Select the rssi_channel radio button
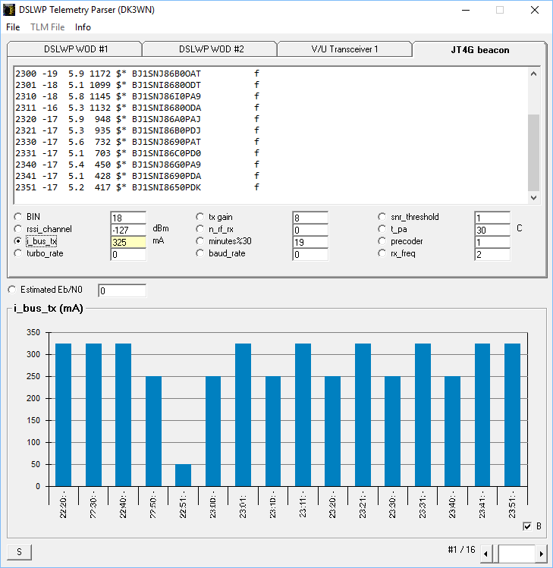The height and width of the screenshot is (568, 553). 17,229
